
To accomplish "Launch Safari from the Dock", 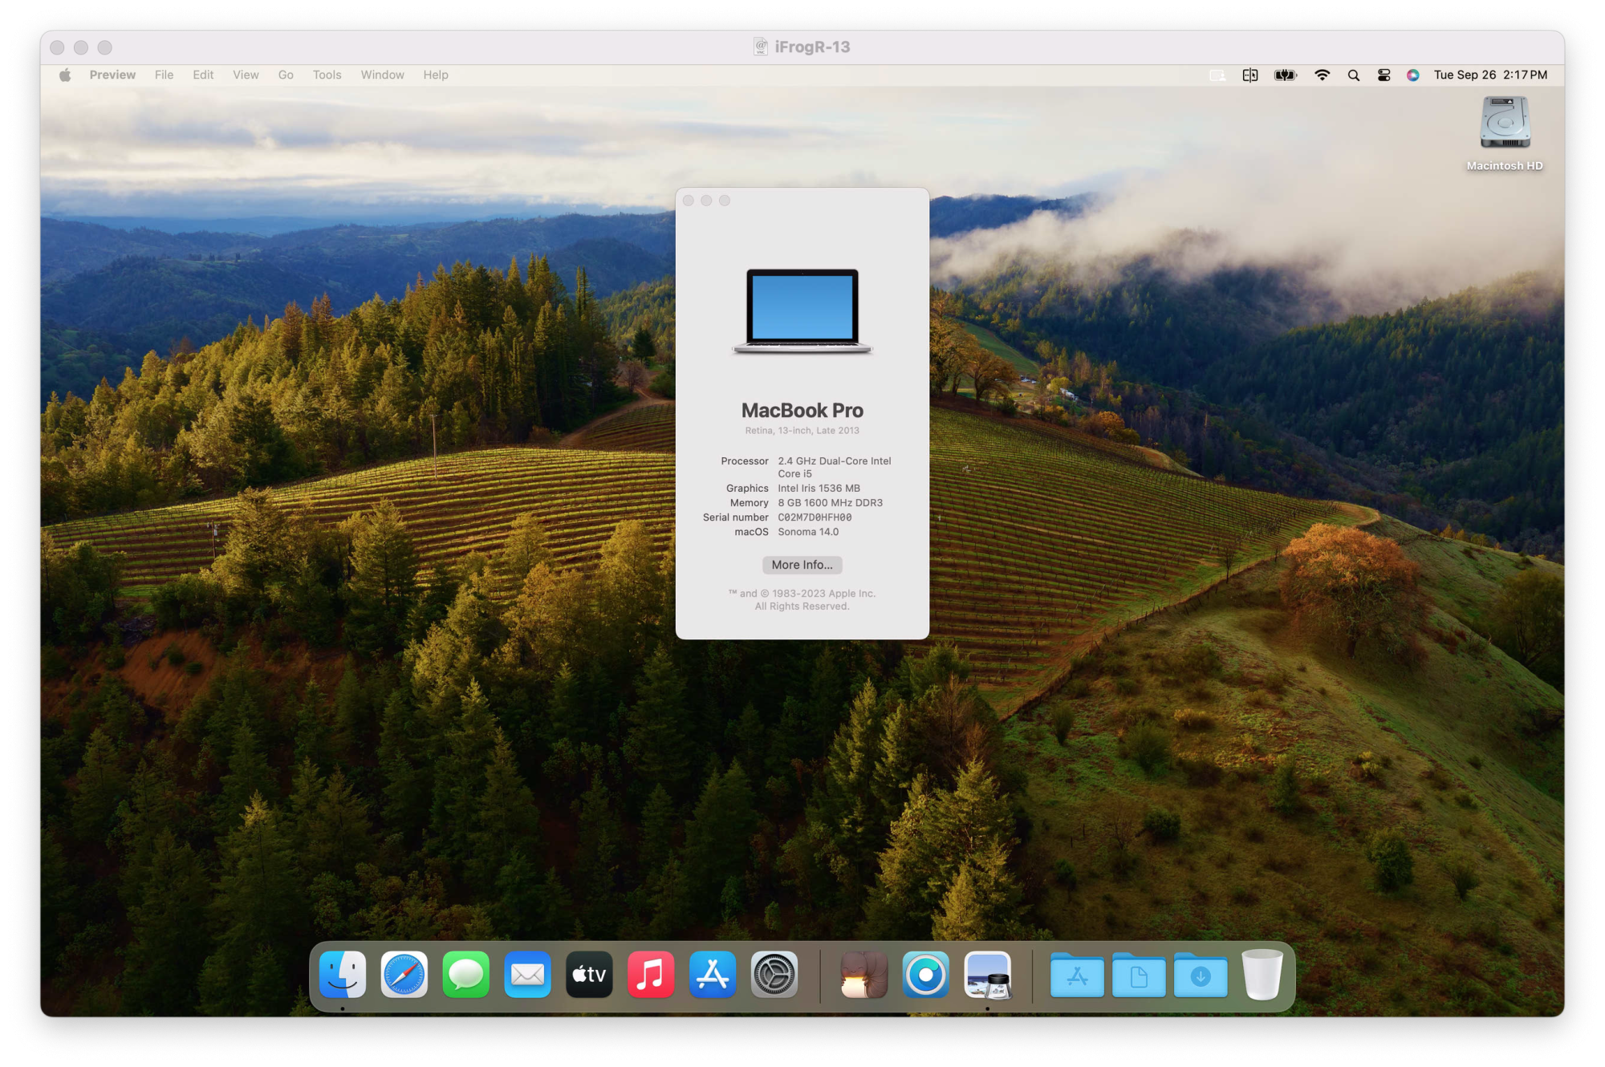I will (x=404, y=975).
